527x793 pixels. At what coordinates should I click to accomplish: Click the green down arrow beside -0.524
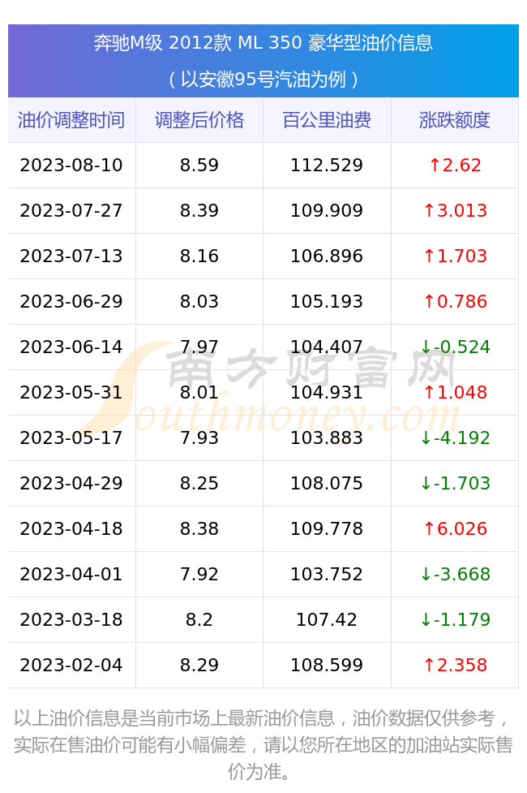(x=426, y=347)
